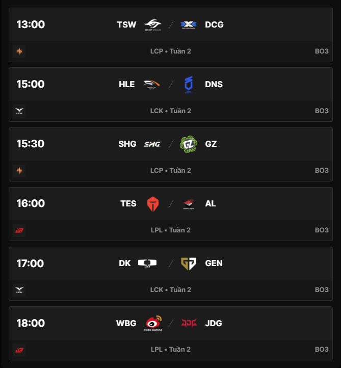The height and width of the screenshot is (368, 341).
Task: Click the DNS team logo
Action: tap(189, 84)
